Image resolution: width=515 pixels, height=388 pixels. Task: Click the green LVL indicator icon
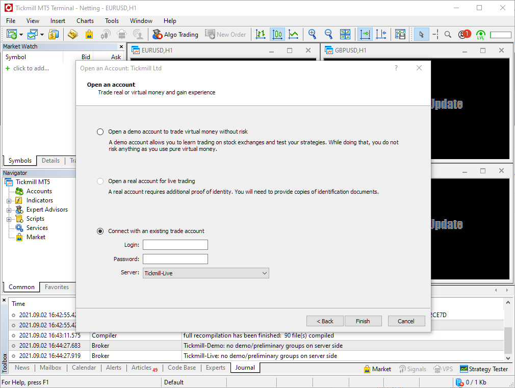(x=480, y=35)
